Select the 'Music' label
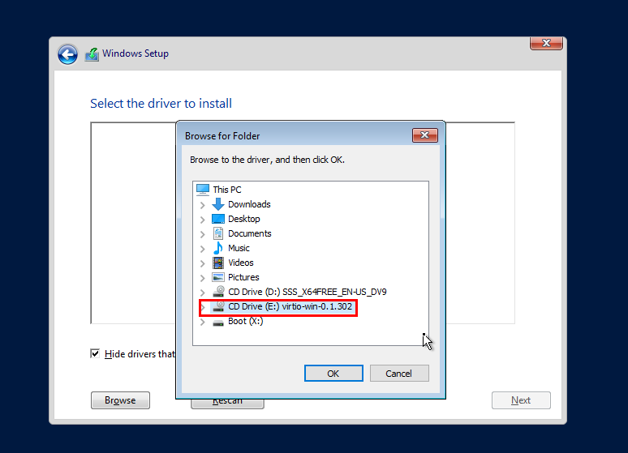628x453 pixels. 239,248
